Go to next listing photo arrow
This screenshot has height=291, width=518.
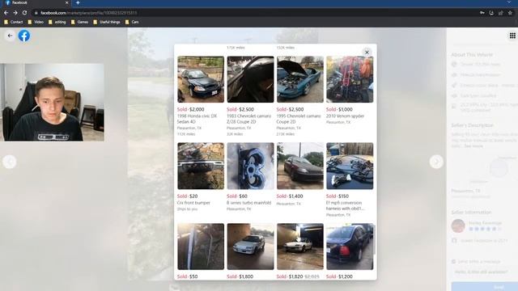pos(436,162)
